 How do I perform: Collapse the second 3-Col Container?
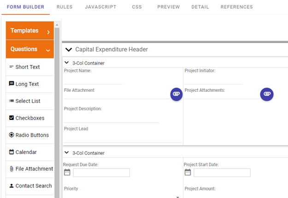[67, 153]
